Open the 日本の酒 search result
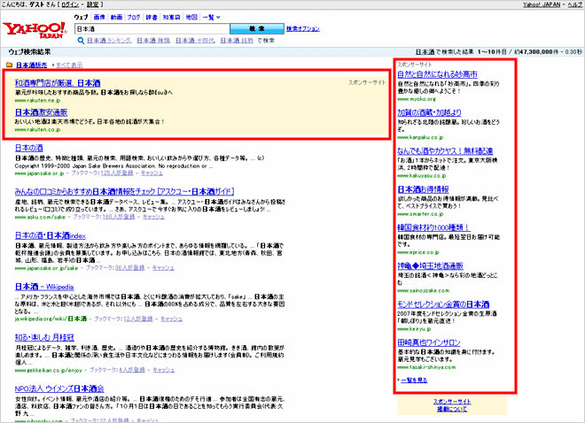Image resolution: width=585 pixels, height=423 pixels. [28, 148]
